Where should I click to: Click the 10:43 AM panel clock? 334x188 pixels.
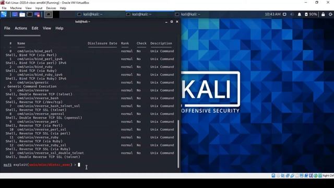(x=272, y=14)
